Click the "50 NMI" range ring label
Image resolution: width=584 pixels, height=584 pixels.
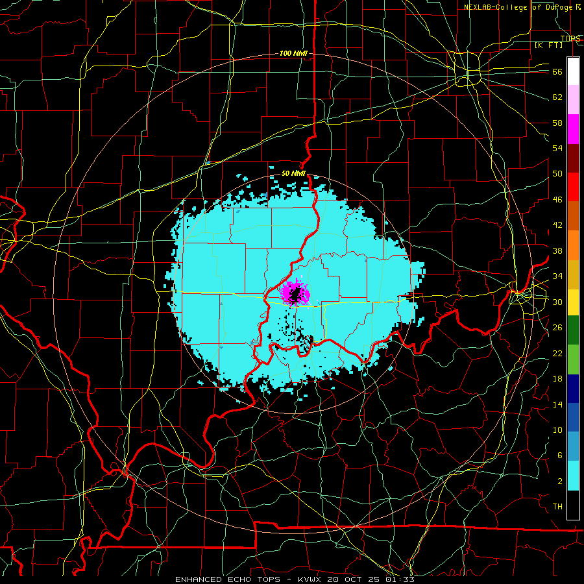[x=293, y=173]
